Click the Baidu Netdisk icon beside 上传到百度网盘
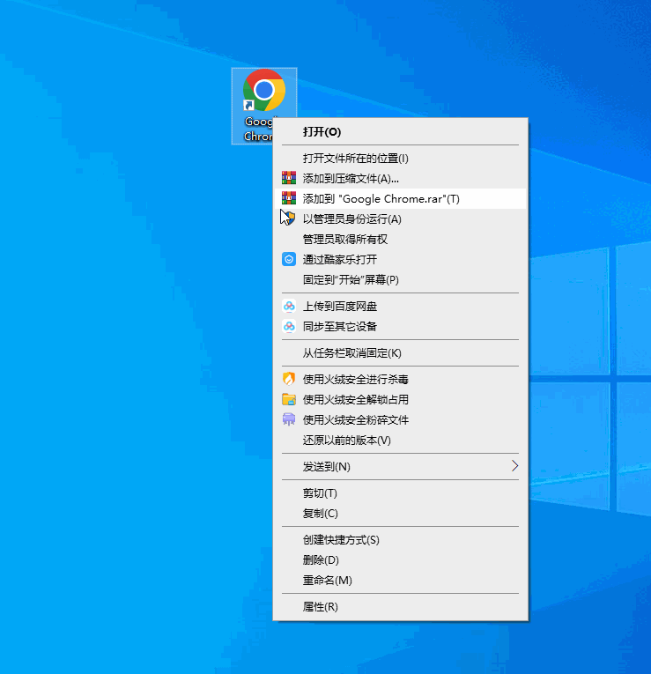This screenshot has width=651, height=674. click(288, 307)
